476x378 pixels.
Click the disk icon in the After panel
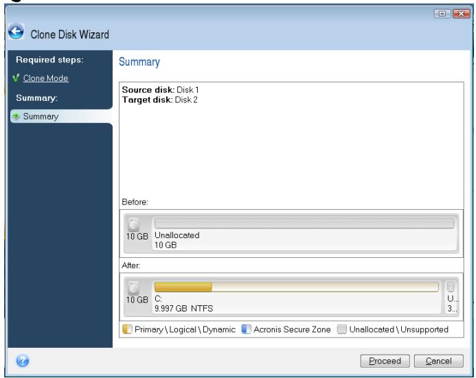click(133, 288)
